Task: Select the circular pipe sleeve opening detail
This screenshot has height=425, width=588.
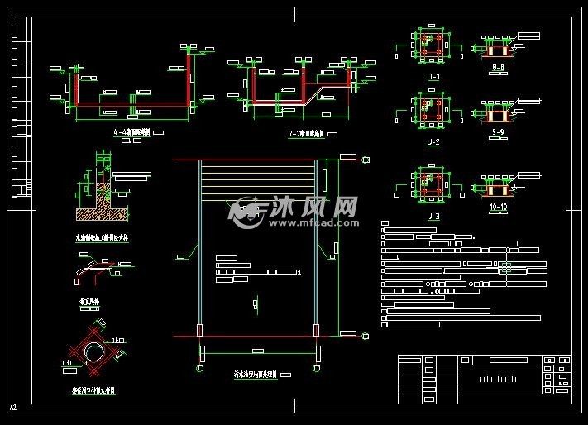Action: click(94, 350)
